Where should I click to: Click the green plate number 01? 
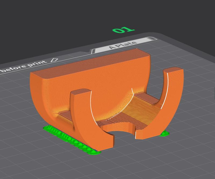point(123,30)
